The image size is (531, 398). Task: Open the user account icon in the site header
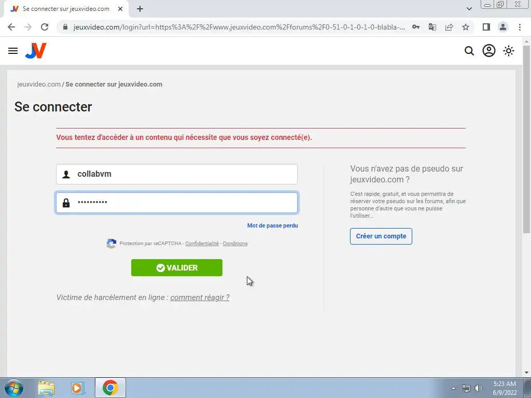coord(488,51)
